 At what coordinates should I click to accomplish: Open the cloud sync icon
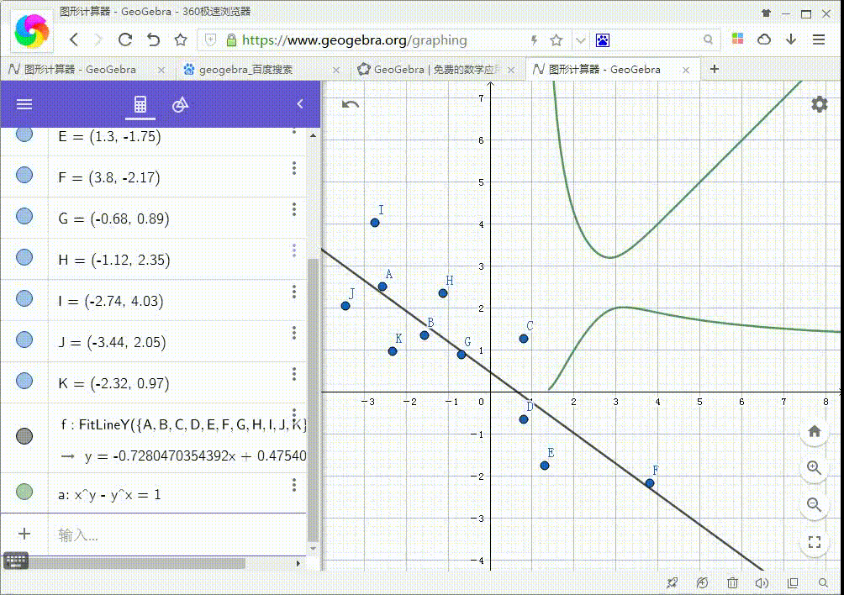coord(764,39)
